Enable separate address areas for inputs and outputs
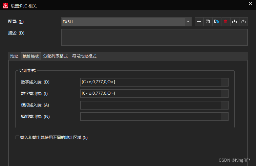 pos(18,138)
